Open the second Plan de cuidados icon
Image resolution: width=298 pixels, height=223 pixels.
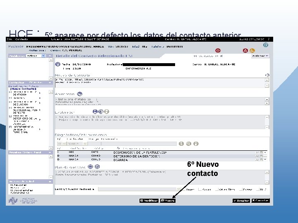click(x=97, y=167)
